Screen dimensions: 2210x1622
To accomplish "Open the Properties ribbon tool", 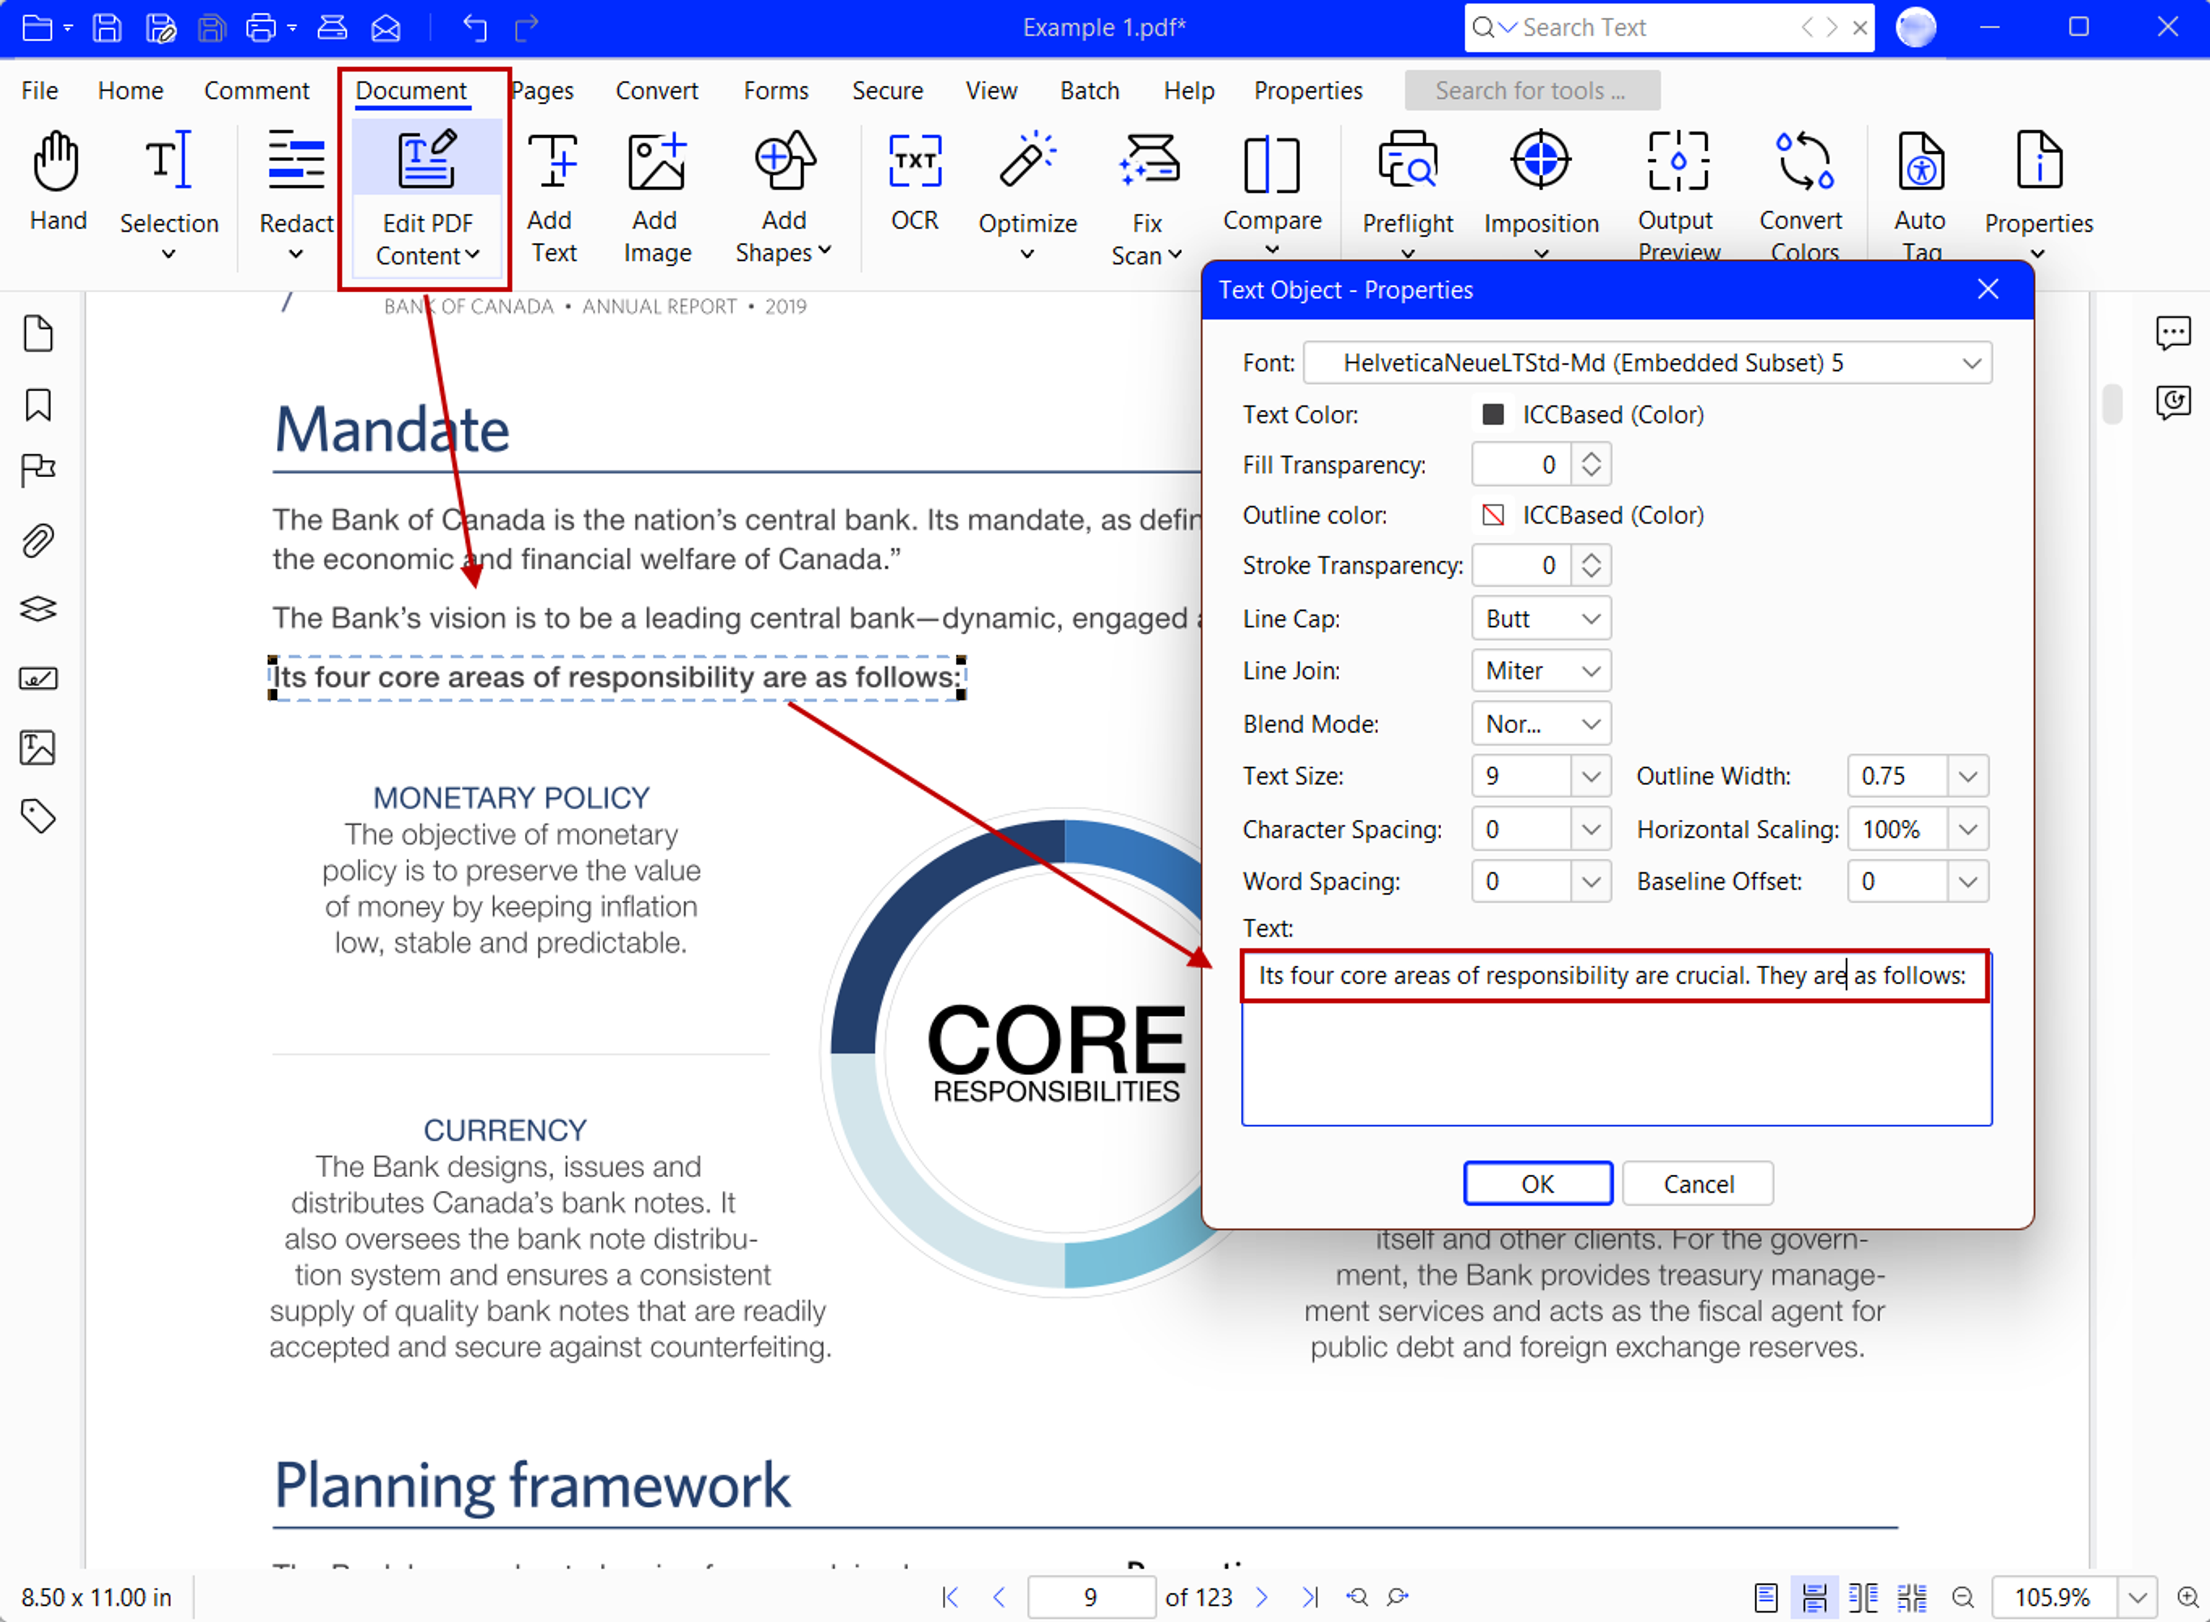I will coord(2038,195).
